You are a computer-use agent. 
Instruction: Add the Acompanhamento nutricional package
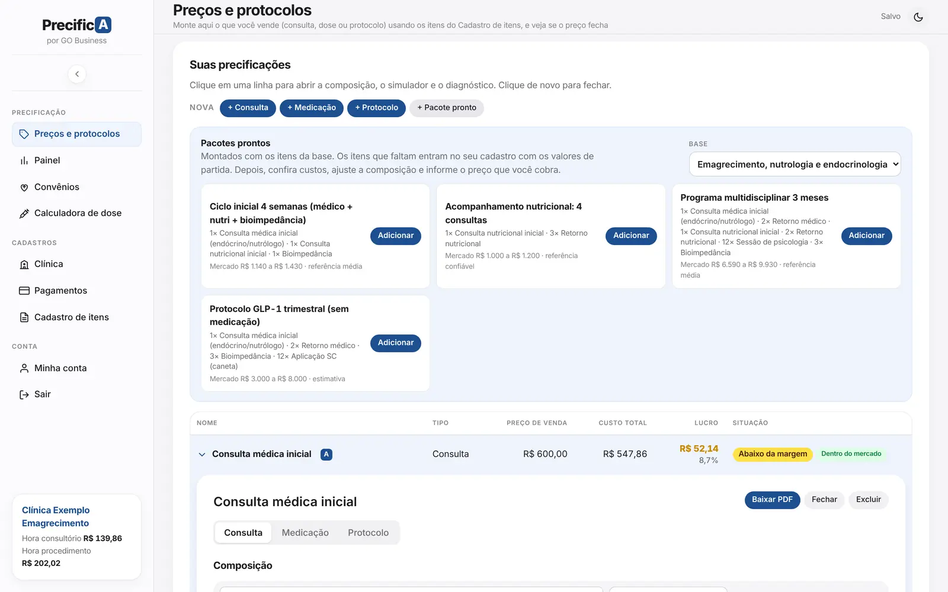[631, 236]
